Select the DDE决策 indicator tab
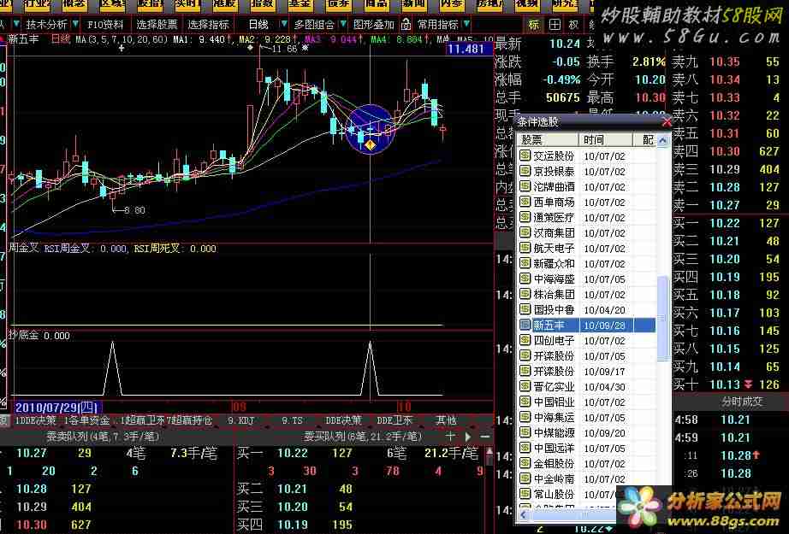 [344, 420]
